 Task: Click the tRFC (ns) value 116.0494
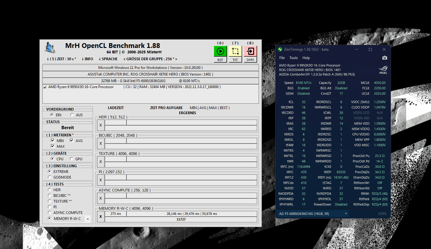pos(304,167)
